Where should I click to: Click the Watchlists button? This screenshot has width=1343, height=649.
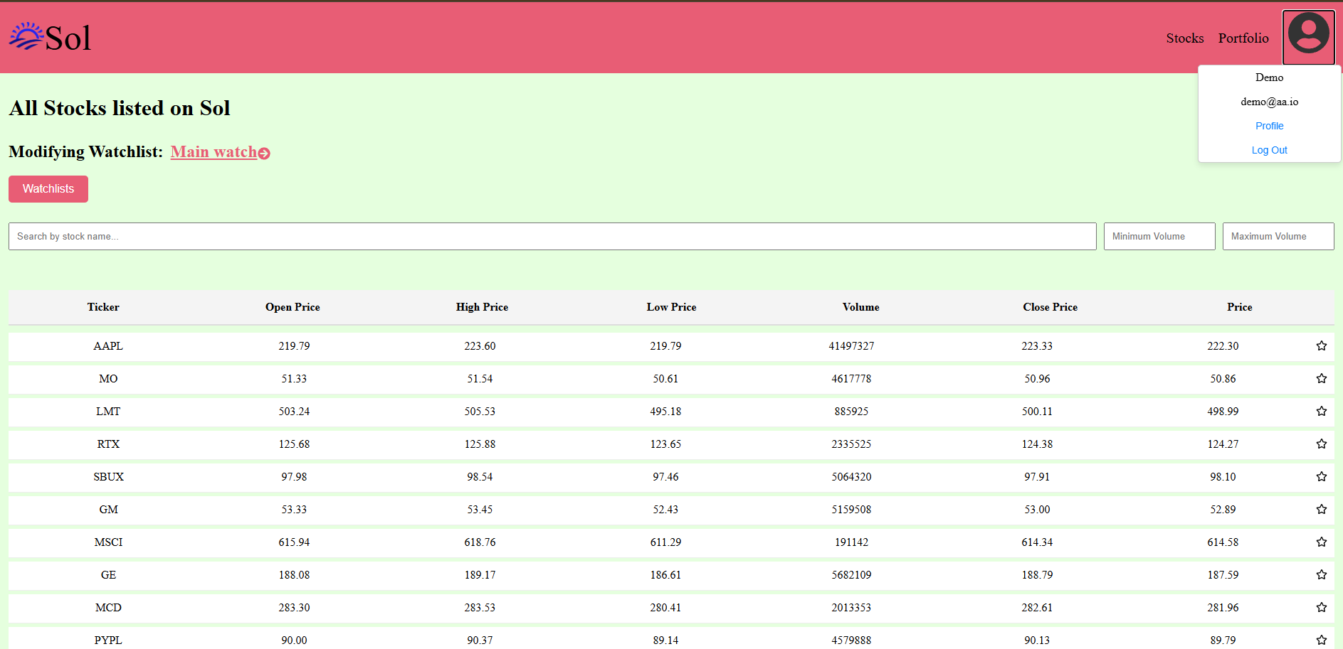click(x=48, y=189)
